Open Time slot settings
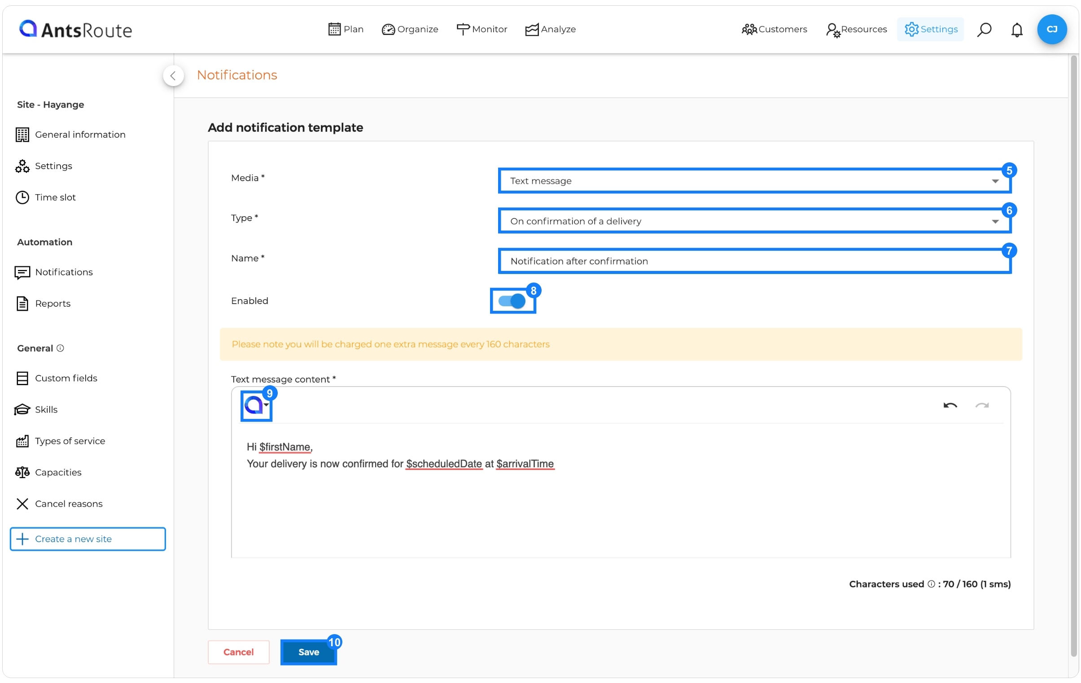This screenshot has height=683, width=1081. coord(46,197)
